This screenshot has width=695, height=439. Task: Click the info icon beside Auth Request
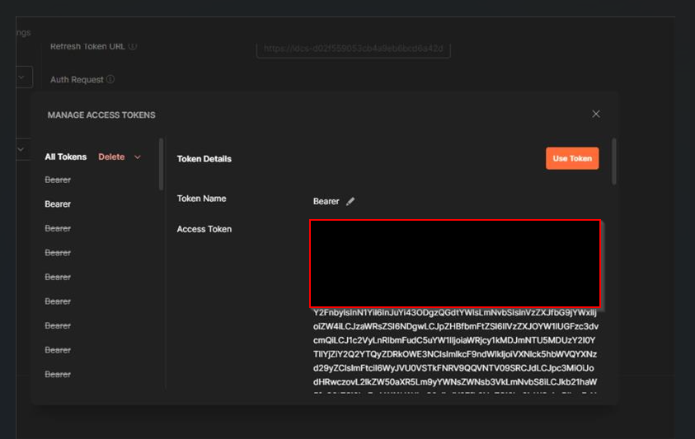(110, 79)
